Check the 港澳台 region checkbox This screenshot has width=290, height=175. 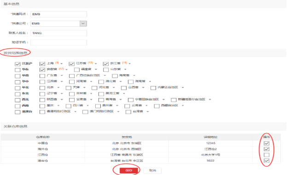tap(17, 112)
